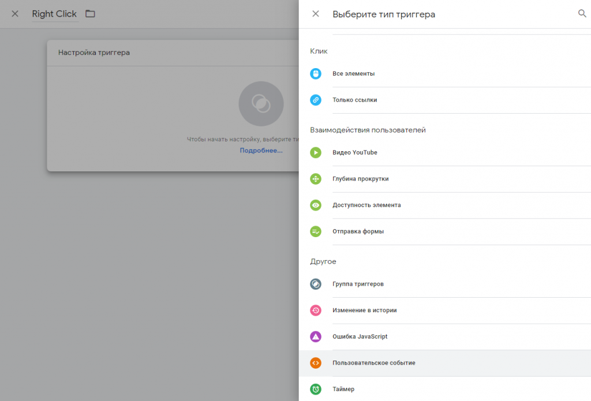Click the green timer clock icon
Viewport: 591px width, 401px height.
click(316, 389)
